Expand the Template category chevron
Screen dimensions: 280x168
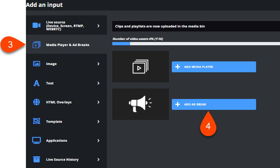point(98,122)
